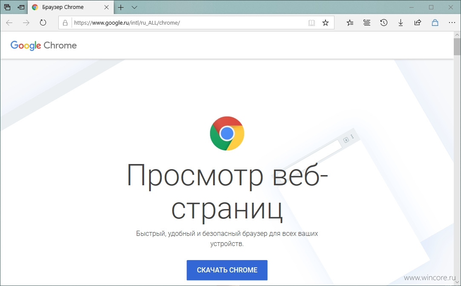Image resolution: width=461 pixels, height=286 pixels.
Task: Minimize the browser window
Action: coord(412,7)
